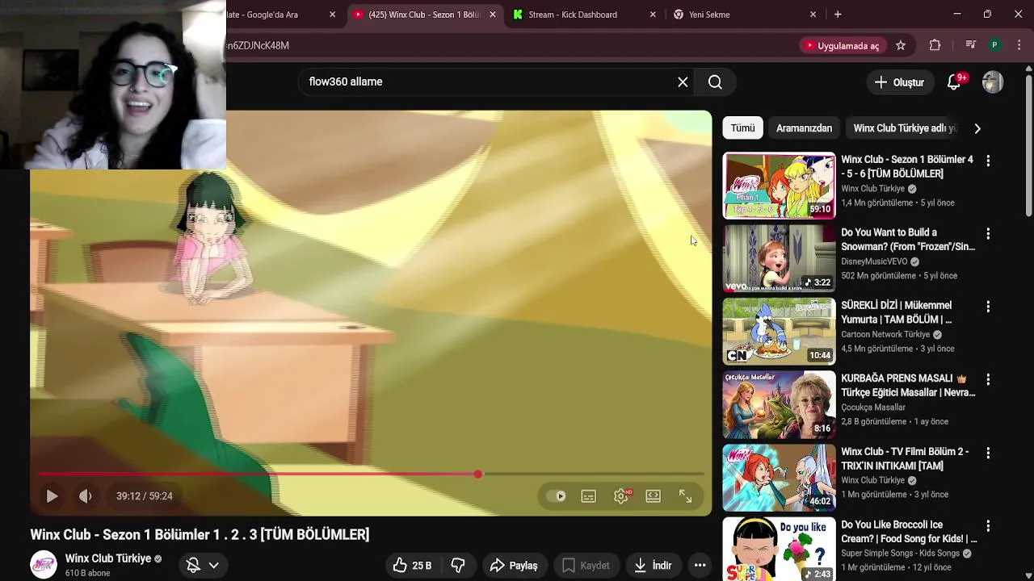This screenshot has height=581, width=1034.
Task: Open Kurbağa Prens Masalı video title
Action: coord(908,385)
